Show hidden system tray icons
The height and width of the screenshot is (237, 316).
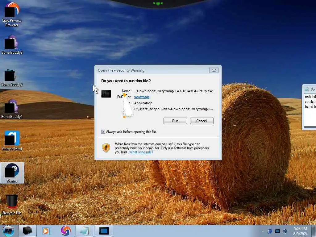tap(262, 231)
